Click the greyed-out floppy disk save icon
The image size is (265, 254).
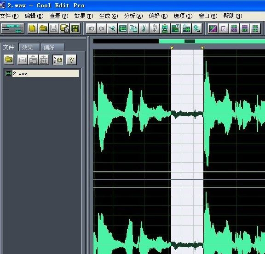(x=54, y=28)
